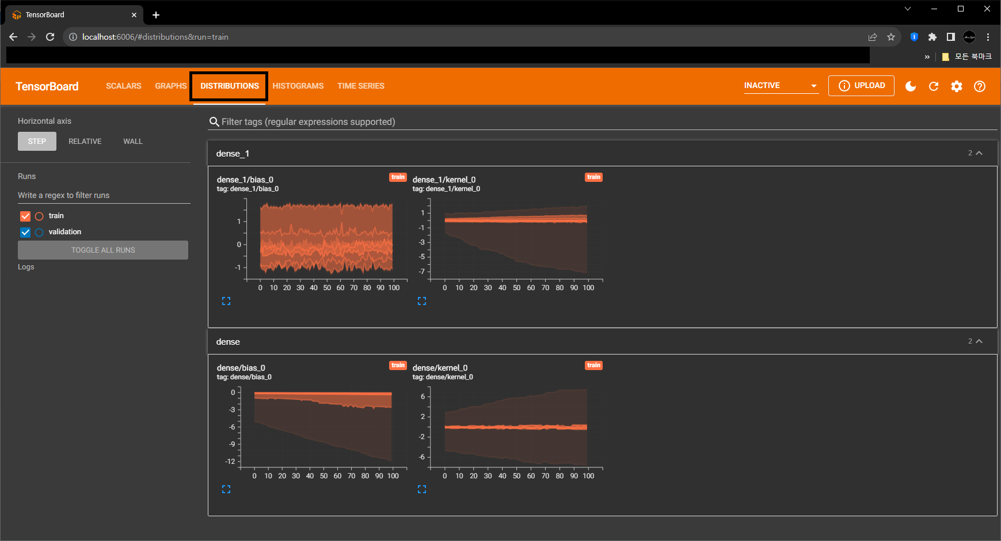
Task: Set horizontal axis to RELATIVE
Action: point(85,141)
